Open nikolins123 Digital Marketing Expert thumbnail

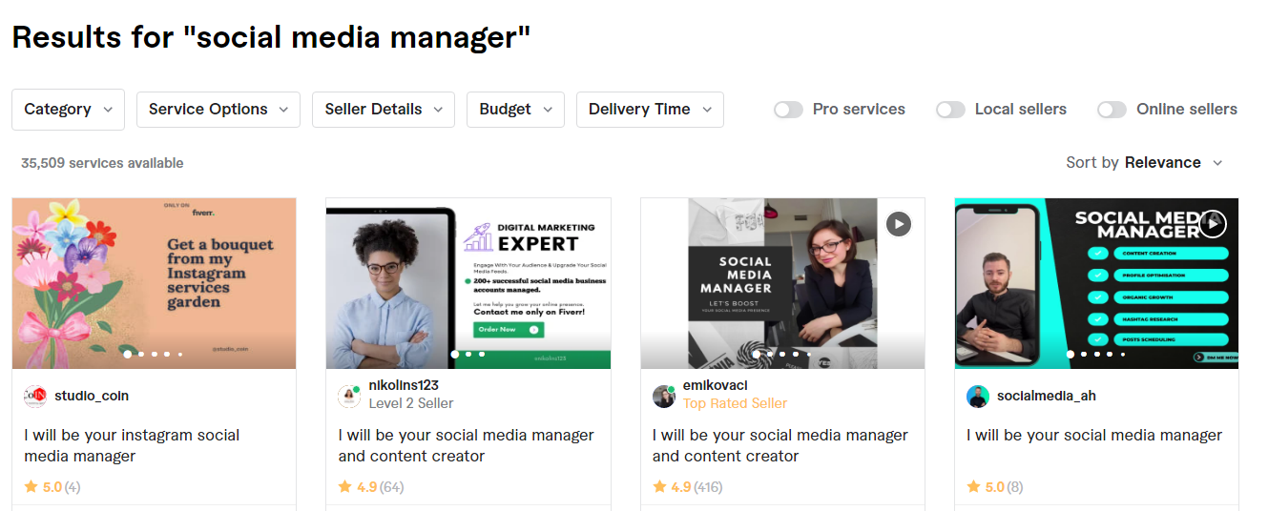(x=468, y=283)
